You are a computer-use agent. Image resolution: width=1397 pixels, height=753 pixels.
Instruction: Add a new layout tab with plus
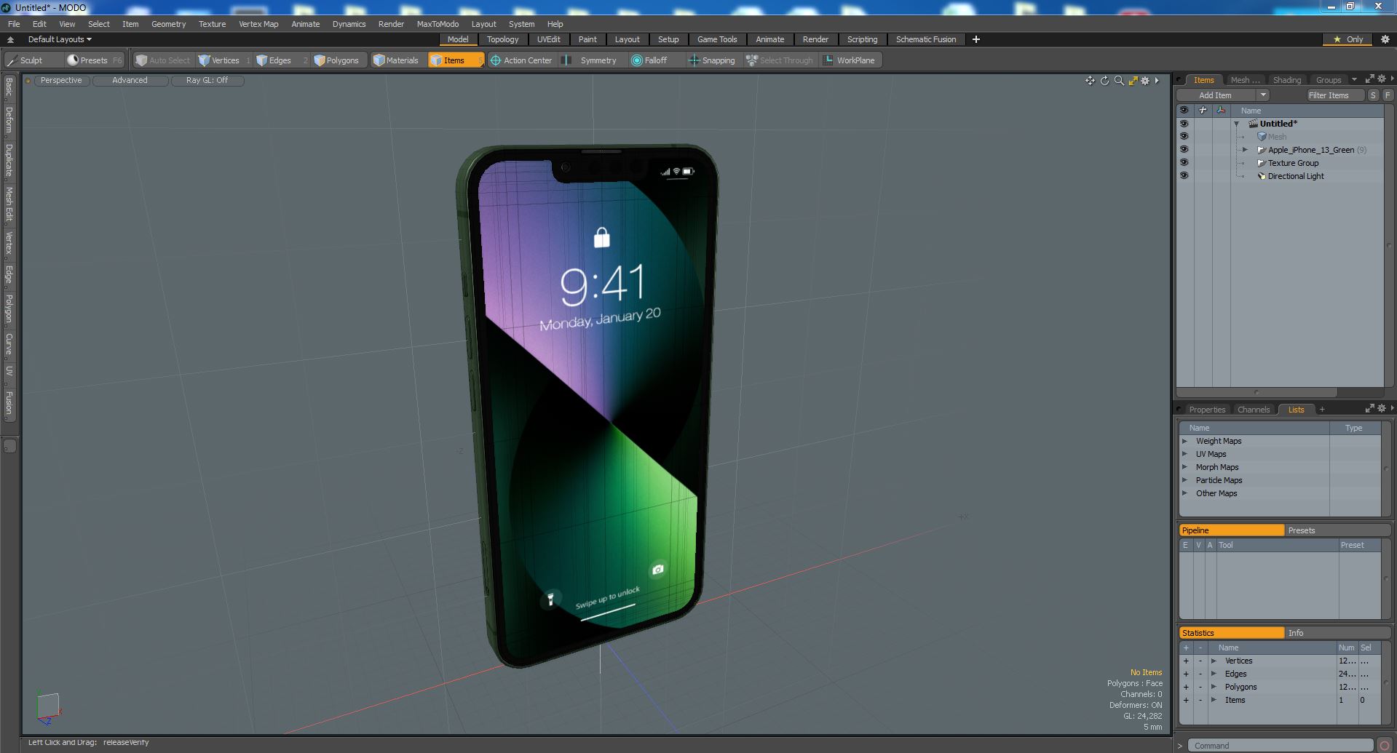(976, 39)
